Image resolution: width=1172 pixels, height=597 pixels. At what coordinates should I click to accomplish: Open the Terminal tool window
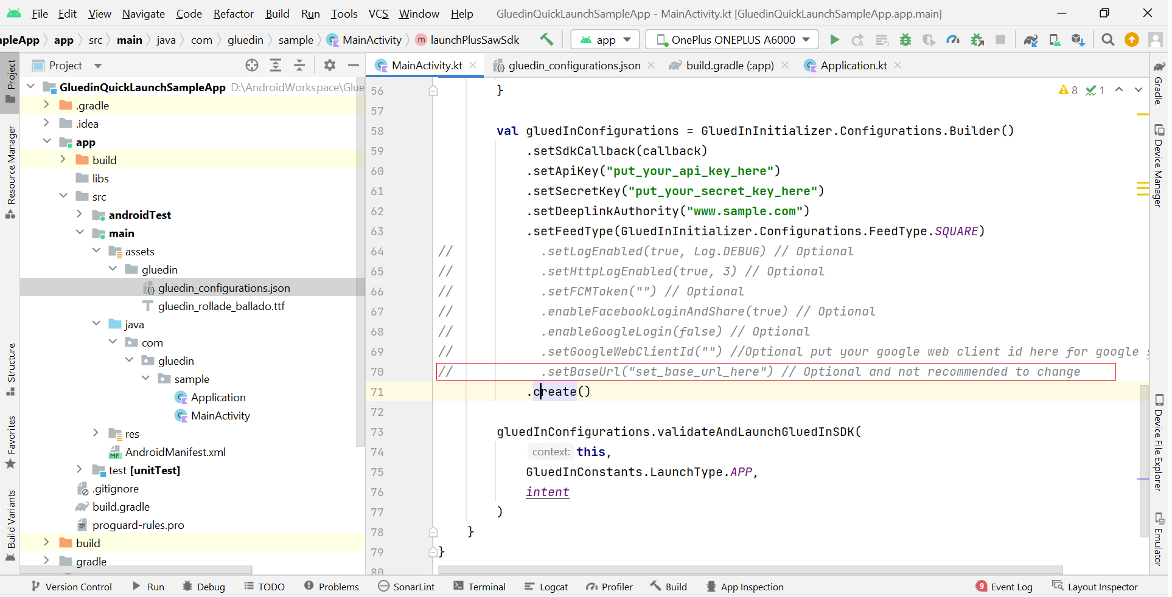(480, 587)
